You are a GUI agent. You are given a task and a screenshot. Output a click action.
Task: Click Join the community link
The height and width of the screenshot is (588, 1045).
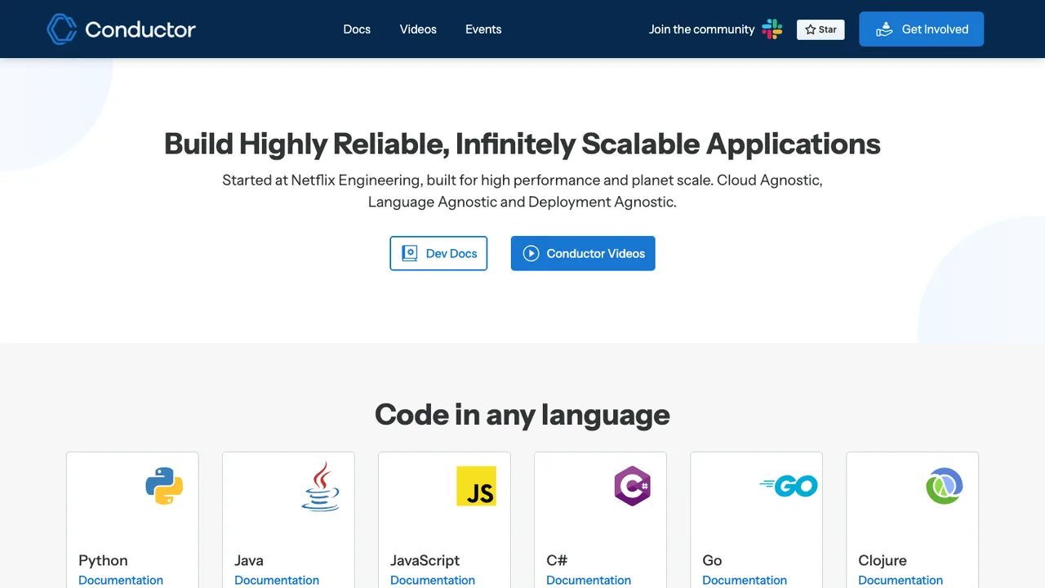[701, 29]
